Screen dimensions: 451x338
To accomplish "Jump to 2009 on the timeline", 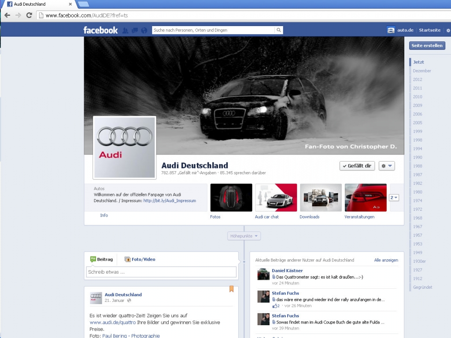I will 418,106.
